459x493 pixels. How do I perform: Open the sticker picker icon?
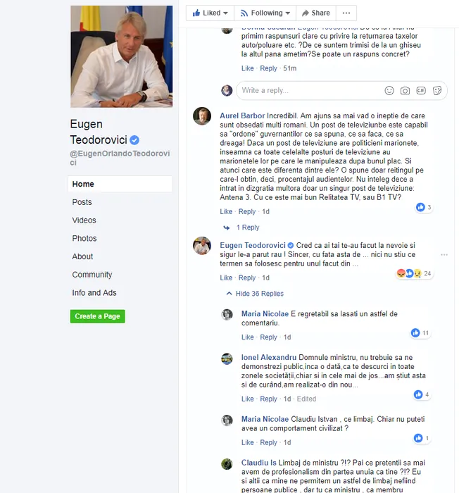437,91
